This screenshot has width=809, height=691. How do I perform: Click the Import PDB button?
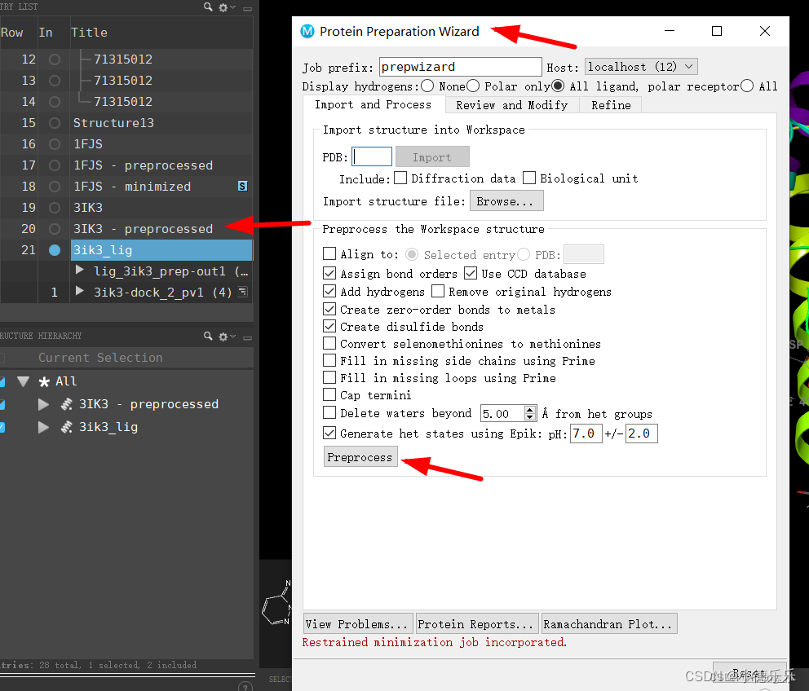[432, 156]
